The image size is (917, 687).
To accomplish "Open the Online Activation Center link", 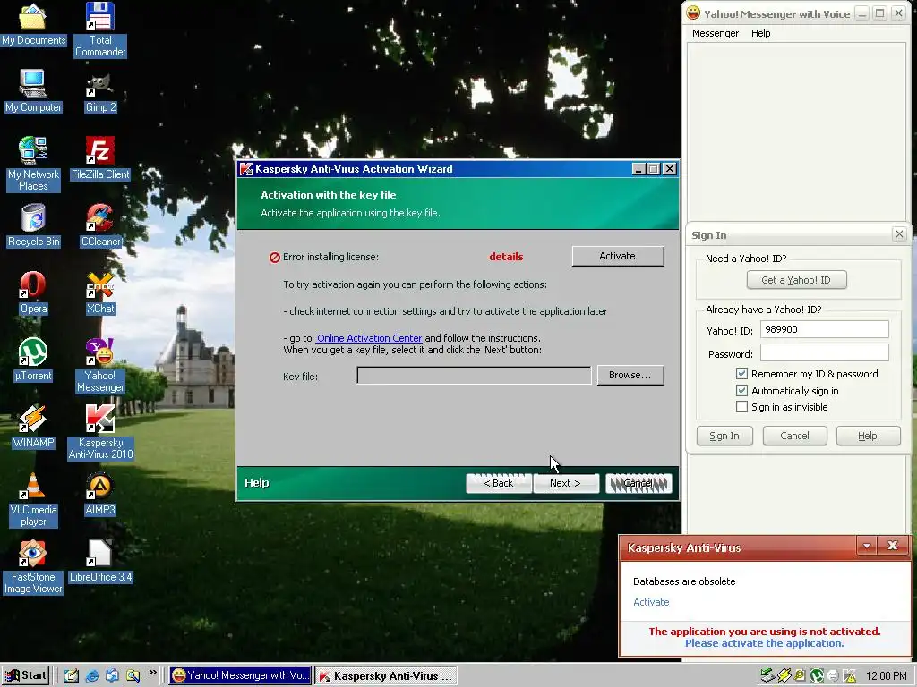I will click(369, 338).
